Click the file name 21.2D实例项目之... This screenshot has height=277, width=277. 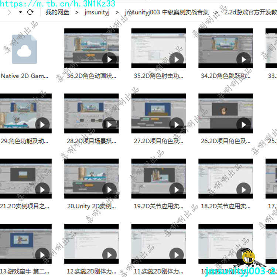pyautogui.click(x=24, y=206)
